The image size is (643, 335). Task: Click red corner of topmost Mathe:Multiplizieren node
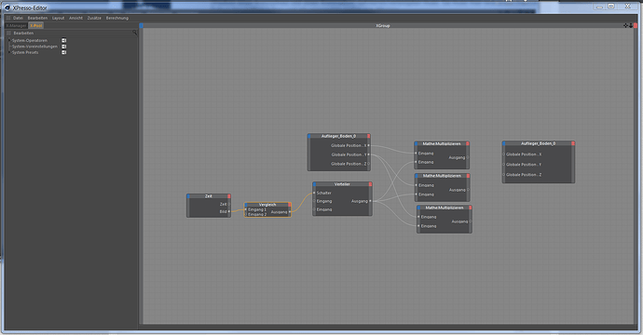pos(468,143)
